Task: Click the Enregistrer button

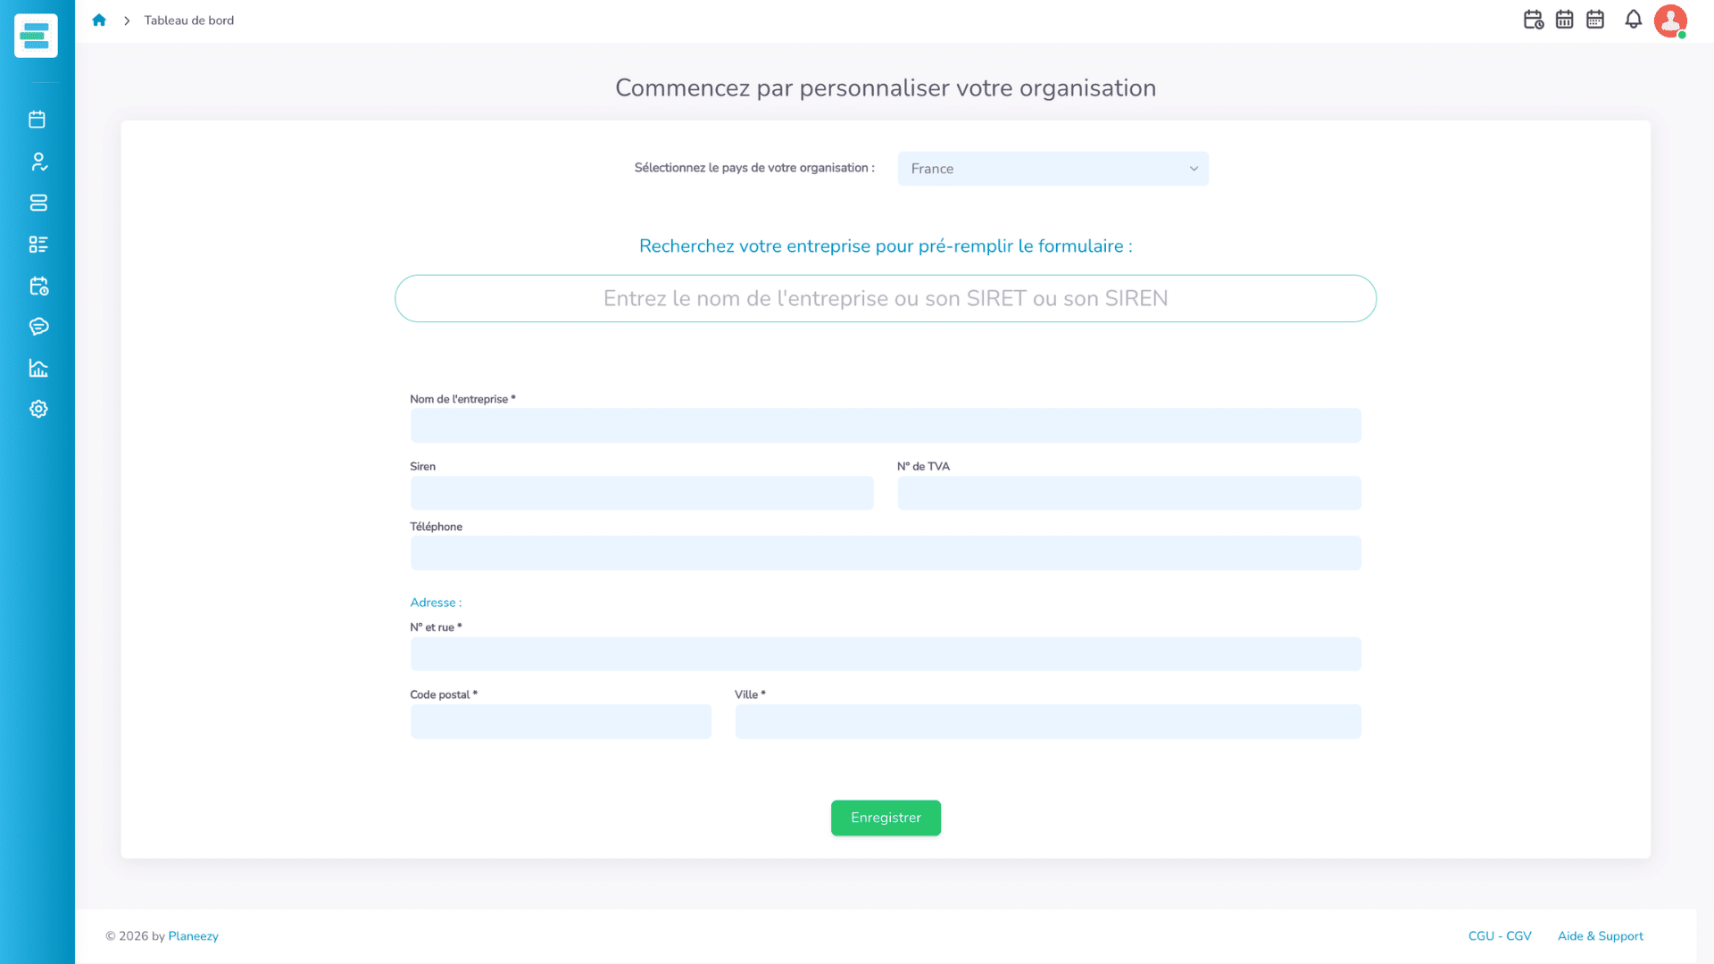Action: pos(886,818)
